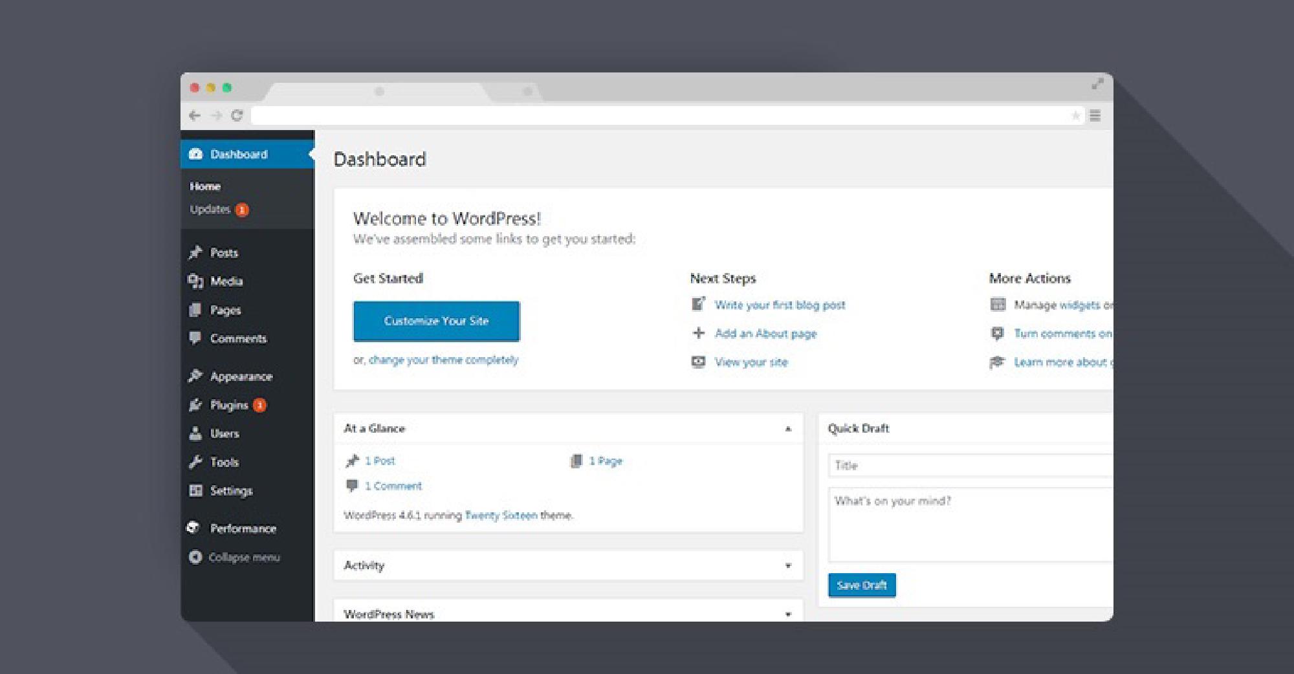Open the Plugins icon in sidebar

point(195,405)
